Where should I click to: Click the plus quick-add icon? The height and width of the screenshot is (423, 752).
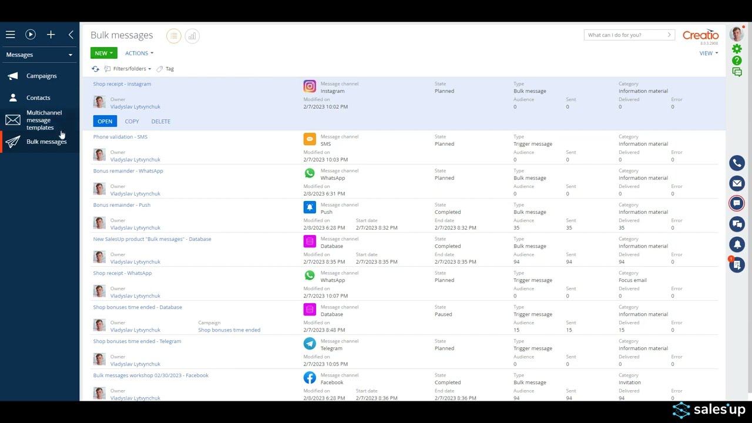pyautogui.click(x=51, y=35)
